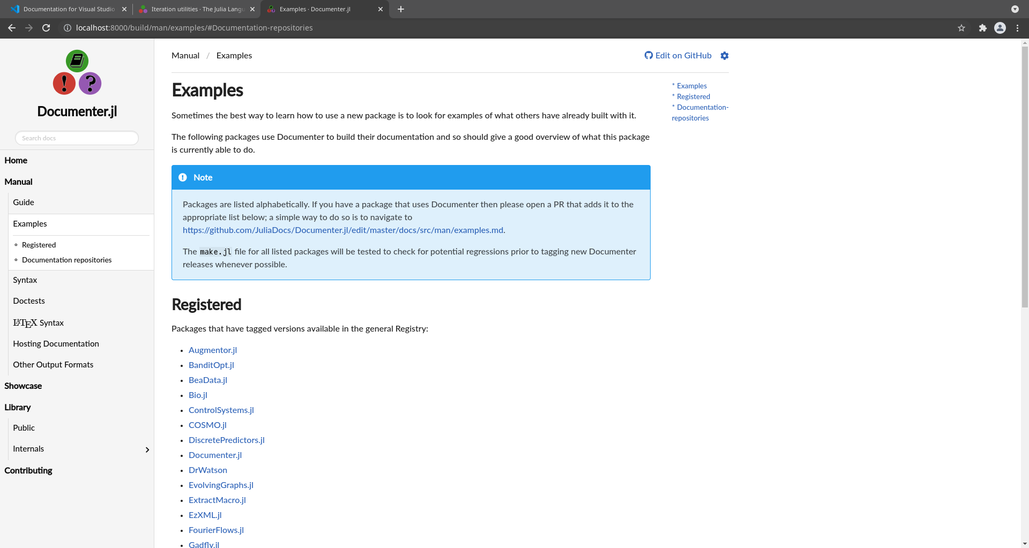Open Library section in sidebar

[x=17, y=407]
